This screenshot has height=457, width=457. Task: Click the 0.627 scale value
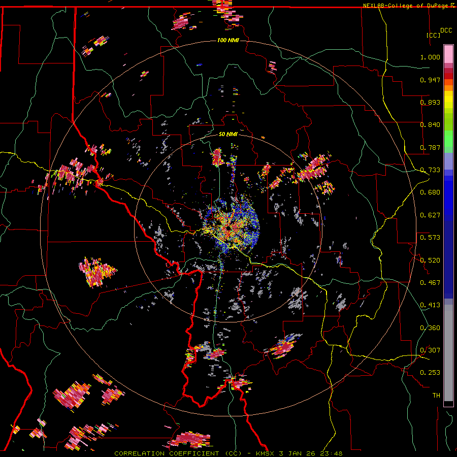pos(430,215)
